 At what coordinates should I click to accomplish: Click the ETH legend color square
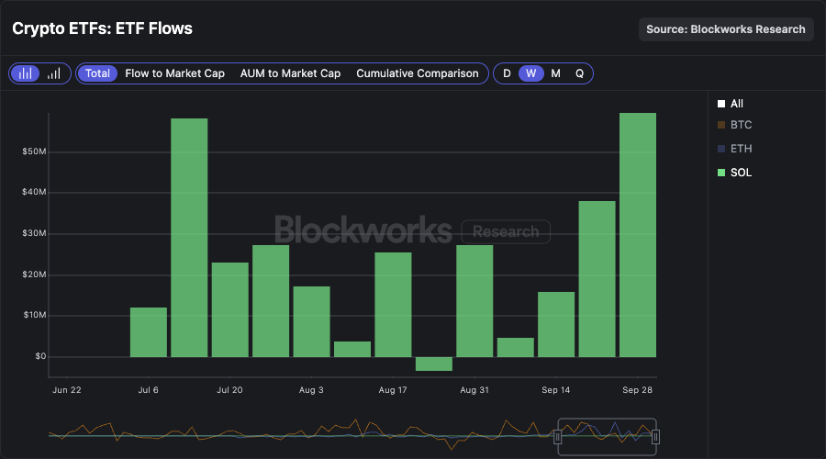(x=721, y=149)
